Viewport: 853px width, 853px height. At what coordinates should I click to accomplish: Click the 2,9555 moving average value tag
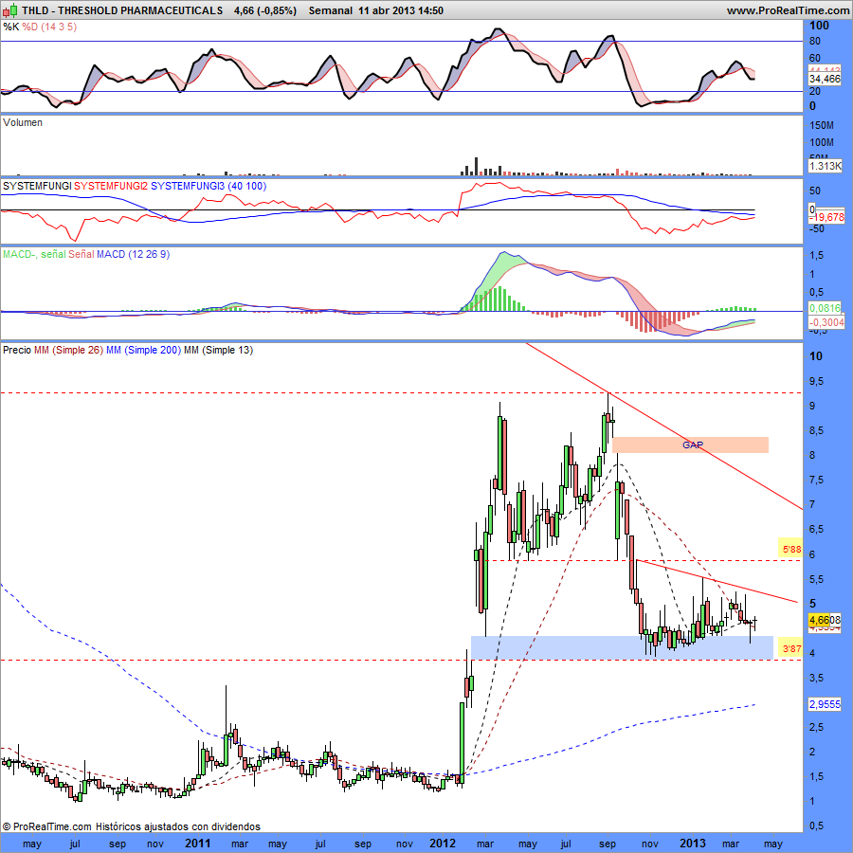point(825,704)
